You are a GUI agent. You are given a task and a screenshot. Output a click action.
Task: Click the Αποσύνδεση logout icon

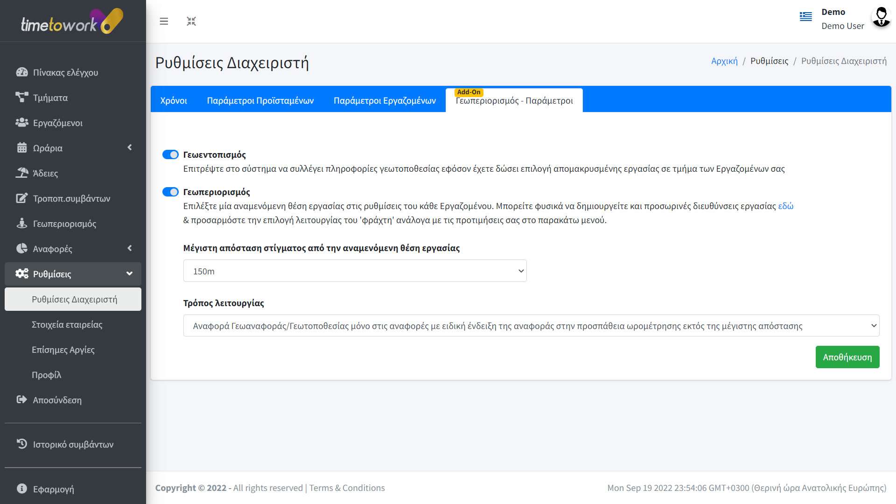(x=21, y=399)
